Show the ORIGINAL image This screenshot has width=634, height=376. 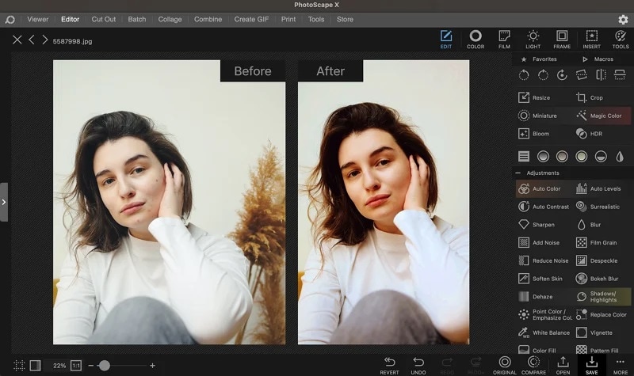(x=505, y=366)
